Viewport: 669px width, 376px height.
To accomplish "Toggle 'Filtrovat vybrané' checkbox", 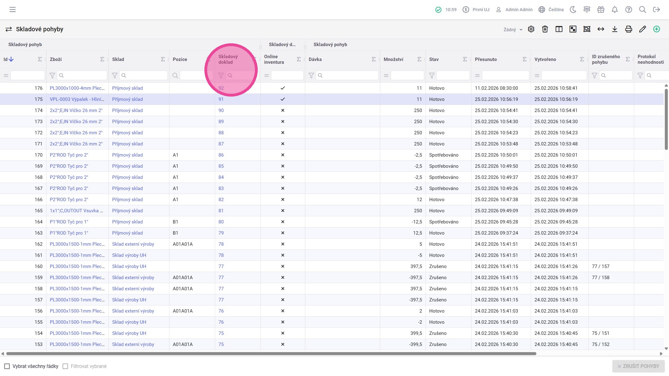I will [65, 366].
